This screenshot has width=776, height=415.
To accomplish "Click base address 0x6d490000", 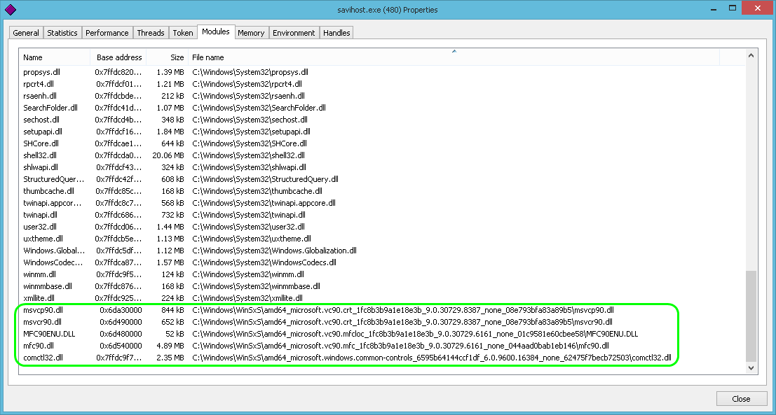I will 121,322.
